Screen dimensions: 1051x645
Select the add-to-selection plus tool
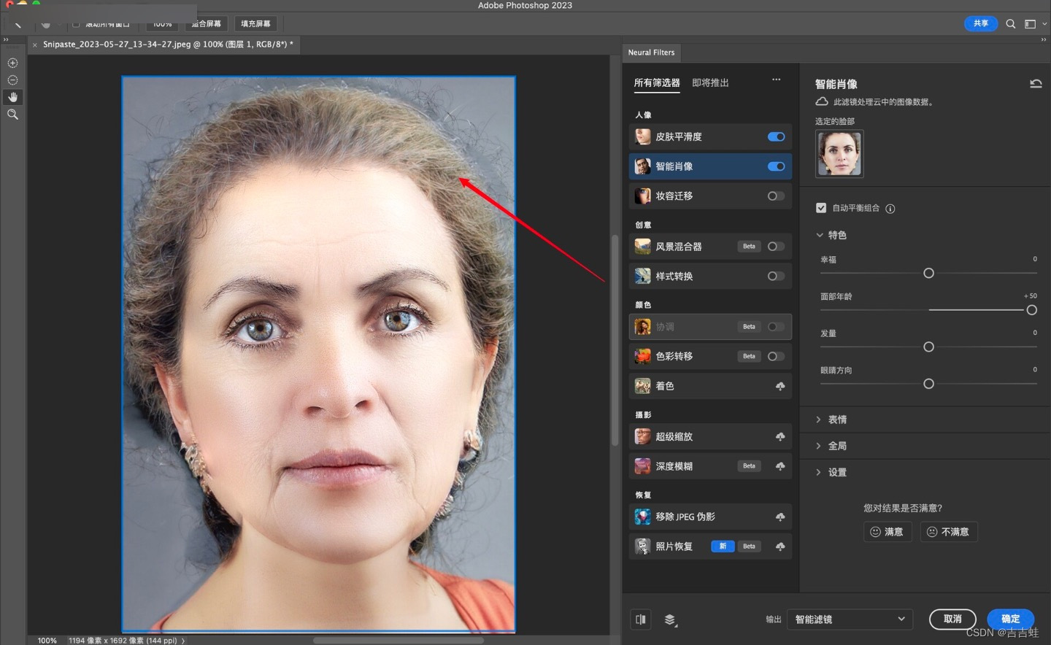(12, 63)
